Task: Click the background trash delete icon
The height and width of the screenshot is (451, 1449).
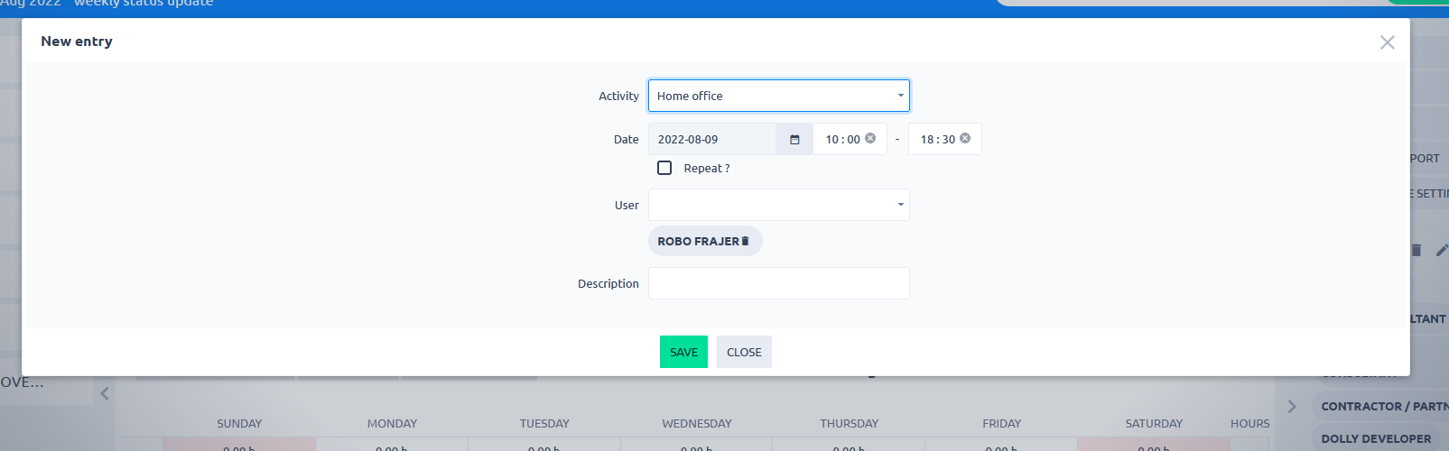Action: pyautogui.click(x=1416, y=250)
